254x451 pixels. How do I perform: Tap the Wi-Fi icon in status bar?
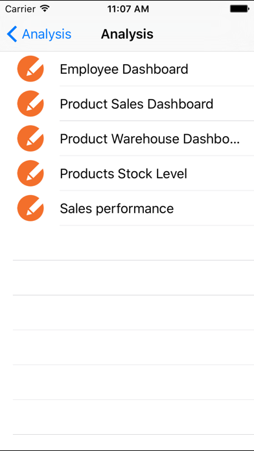pos(45,9)
